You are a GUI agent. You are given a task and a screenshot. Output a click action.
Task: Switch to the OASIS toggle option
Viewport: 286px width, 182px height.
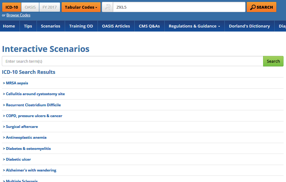[x=30, y=7]
